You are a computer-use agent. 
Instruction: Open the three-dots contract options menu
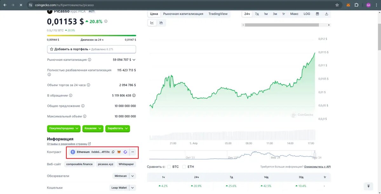click(x=133, y=152)
